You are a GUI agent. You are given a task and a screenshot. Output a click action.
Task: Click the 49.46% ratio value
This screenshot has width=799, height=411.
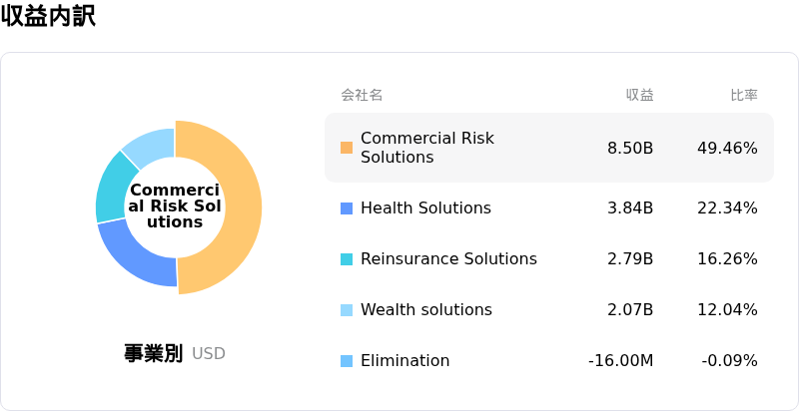click(727, 148)
